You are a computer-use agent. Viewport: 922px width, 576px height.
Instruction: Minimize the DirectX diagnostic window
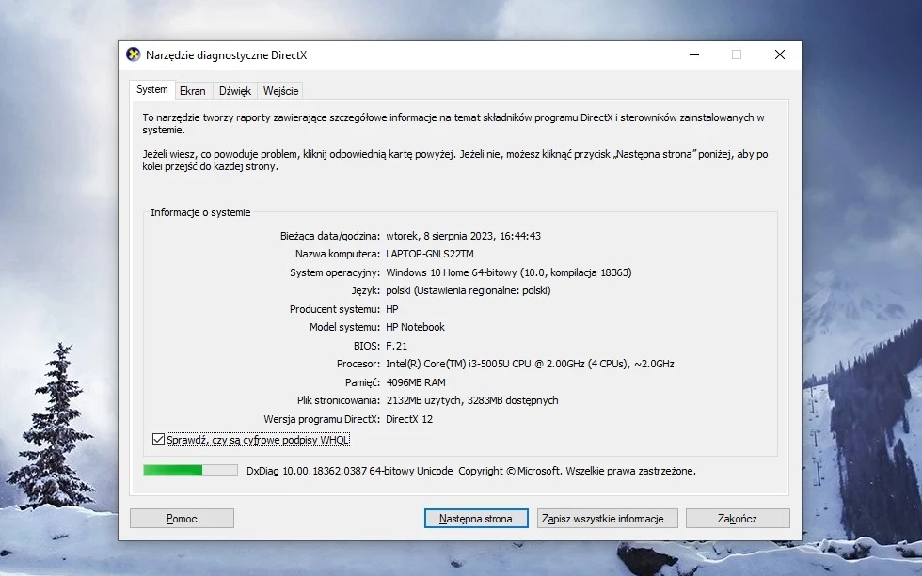click(x=694, y=54)
